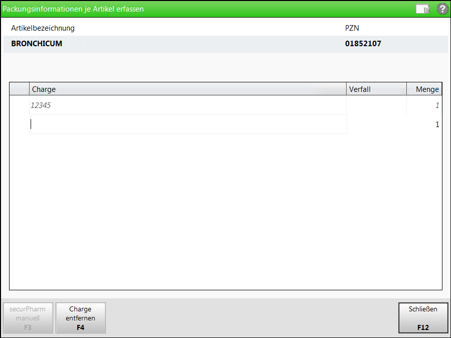This screenshot has height=338, width=451.
Task: Click the Menge column header
Action: (424, 89)
